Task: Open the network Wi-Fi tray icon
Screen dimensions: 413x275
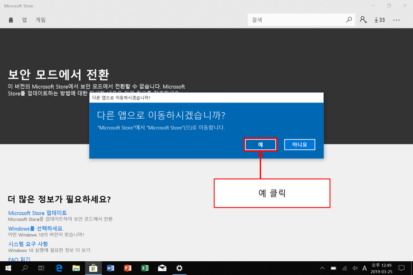Action: pos(345,268)
